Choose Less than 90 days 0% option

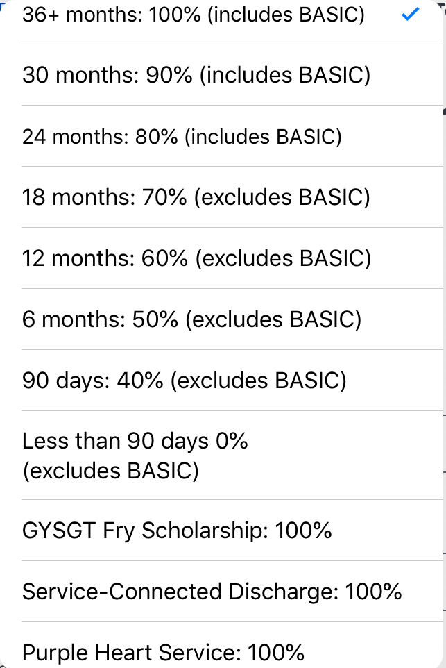(x=135, y=456)
